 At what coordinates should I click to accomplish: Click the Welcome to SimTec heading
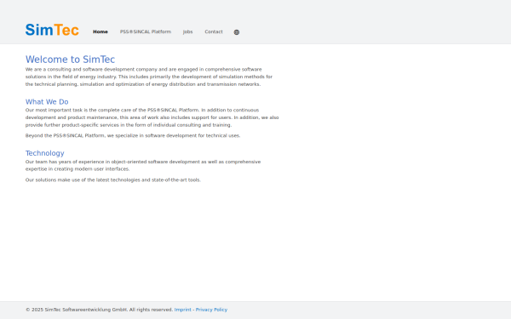click(x=70, y=60)
